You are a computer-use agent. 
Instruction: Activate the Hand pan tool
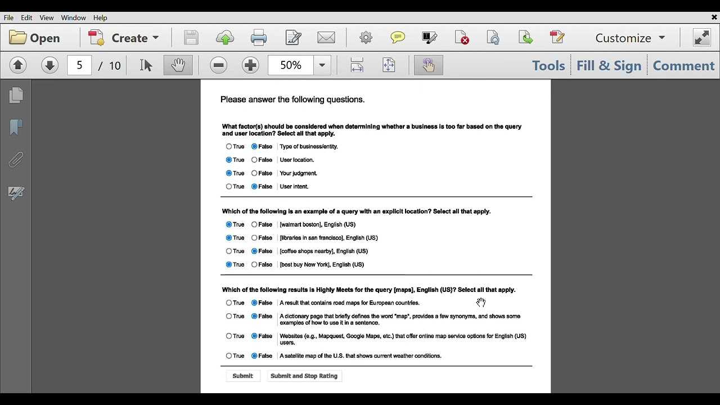click(x=178, y=65)
